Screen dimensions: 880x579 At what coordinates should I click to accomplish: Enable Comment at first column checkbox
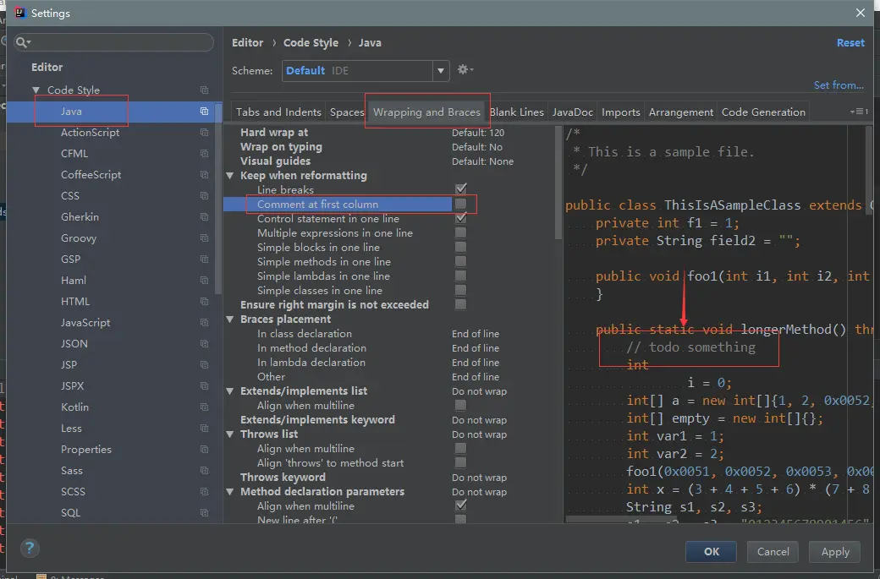coord(461,204)
